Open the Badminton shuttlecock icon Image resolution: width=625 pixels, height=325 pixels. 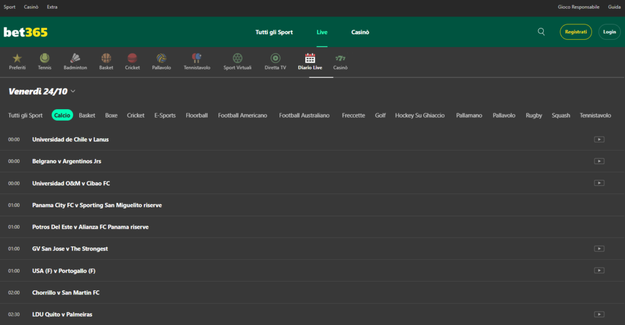(x=76, y=59)
